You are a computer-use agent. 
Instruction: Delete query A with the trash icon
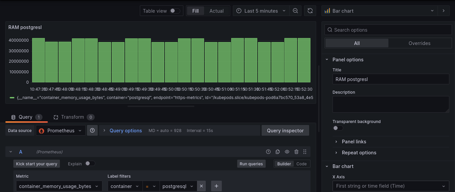pyautogui.click(x=296, y=152)
